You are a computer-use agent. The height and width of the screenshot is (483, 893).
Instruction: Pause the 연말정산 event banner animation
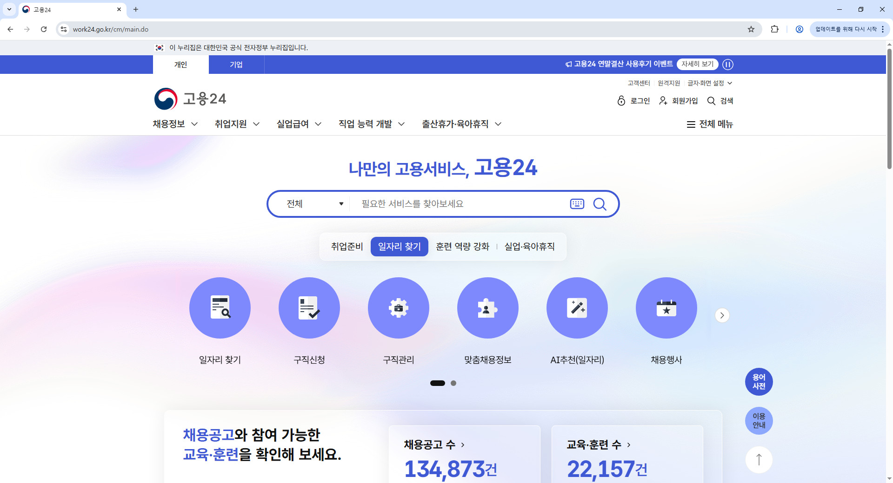point(727,65)
